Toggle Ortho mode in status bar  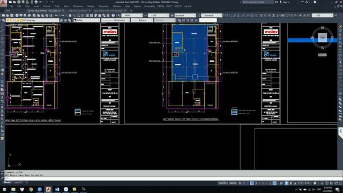point(252,183)
